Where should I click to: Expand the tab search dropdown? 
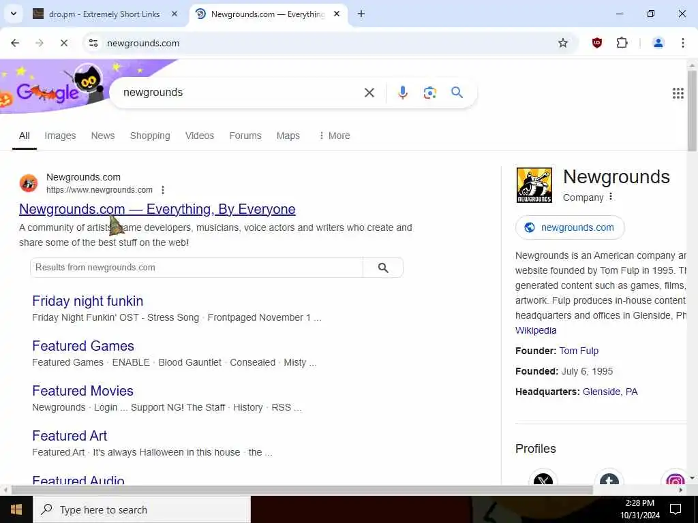(14, 14)
